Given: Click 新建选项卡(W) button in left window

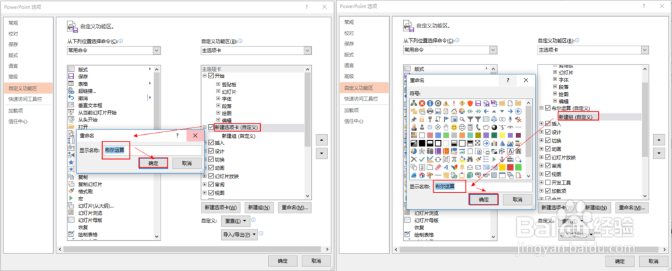Looking at the screenshot, I should 220,207.
